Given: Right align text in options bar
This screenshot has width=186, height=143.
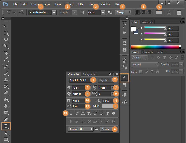Looking at the screenshot, I should (x=150, y=12).
